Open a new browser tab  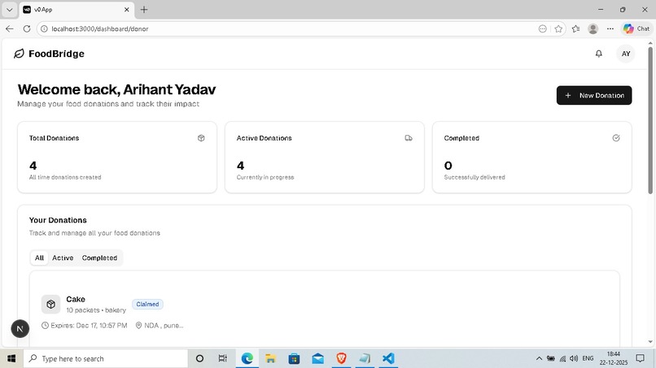[144, 10]
